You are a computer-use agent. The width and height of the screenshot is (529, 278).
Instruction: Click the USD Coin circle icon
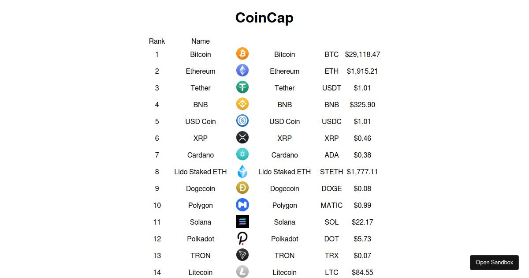242,120
